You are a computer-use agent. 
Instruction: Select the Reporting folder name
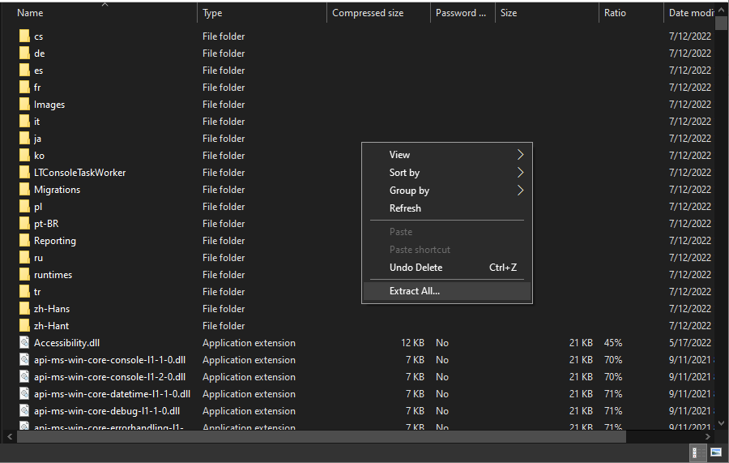(55, 241)
